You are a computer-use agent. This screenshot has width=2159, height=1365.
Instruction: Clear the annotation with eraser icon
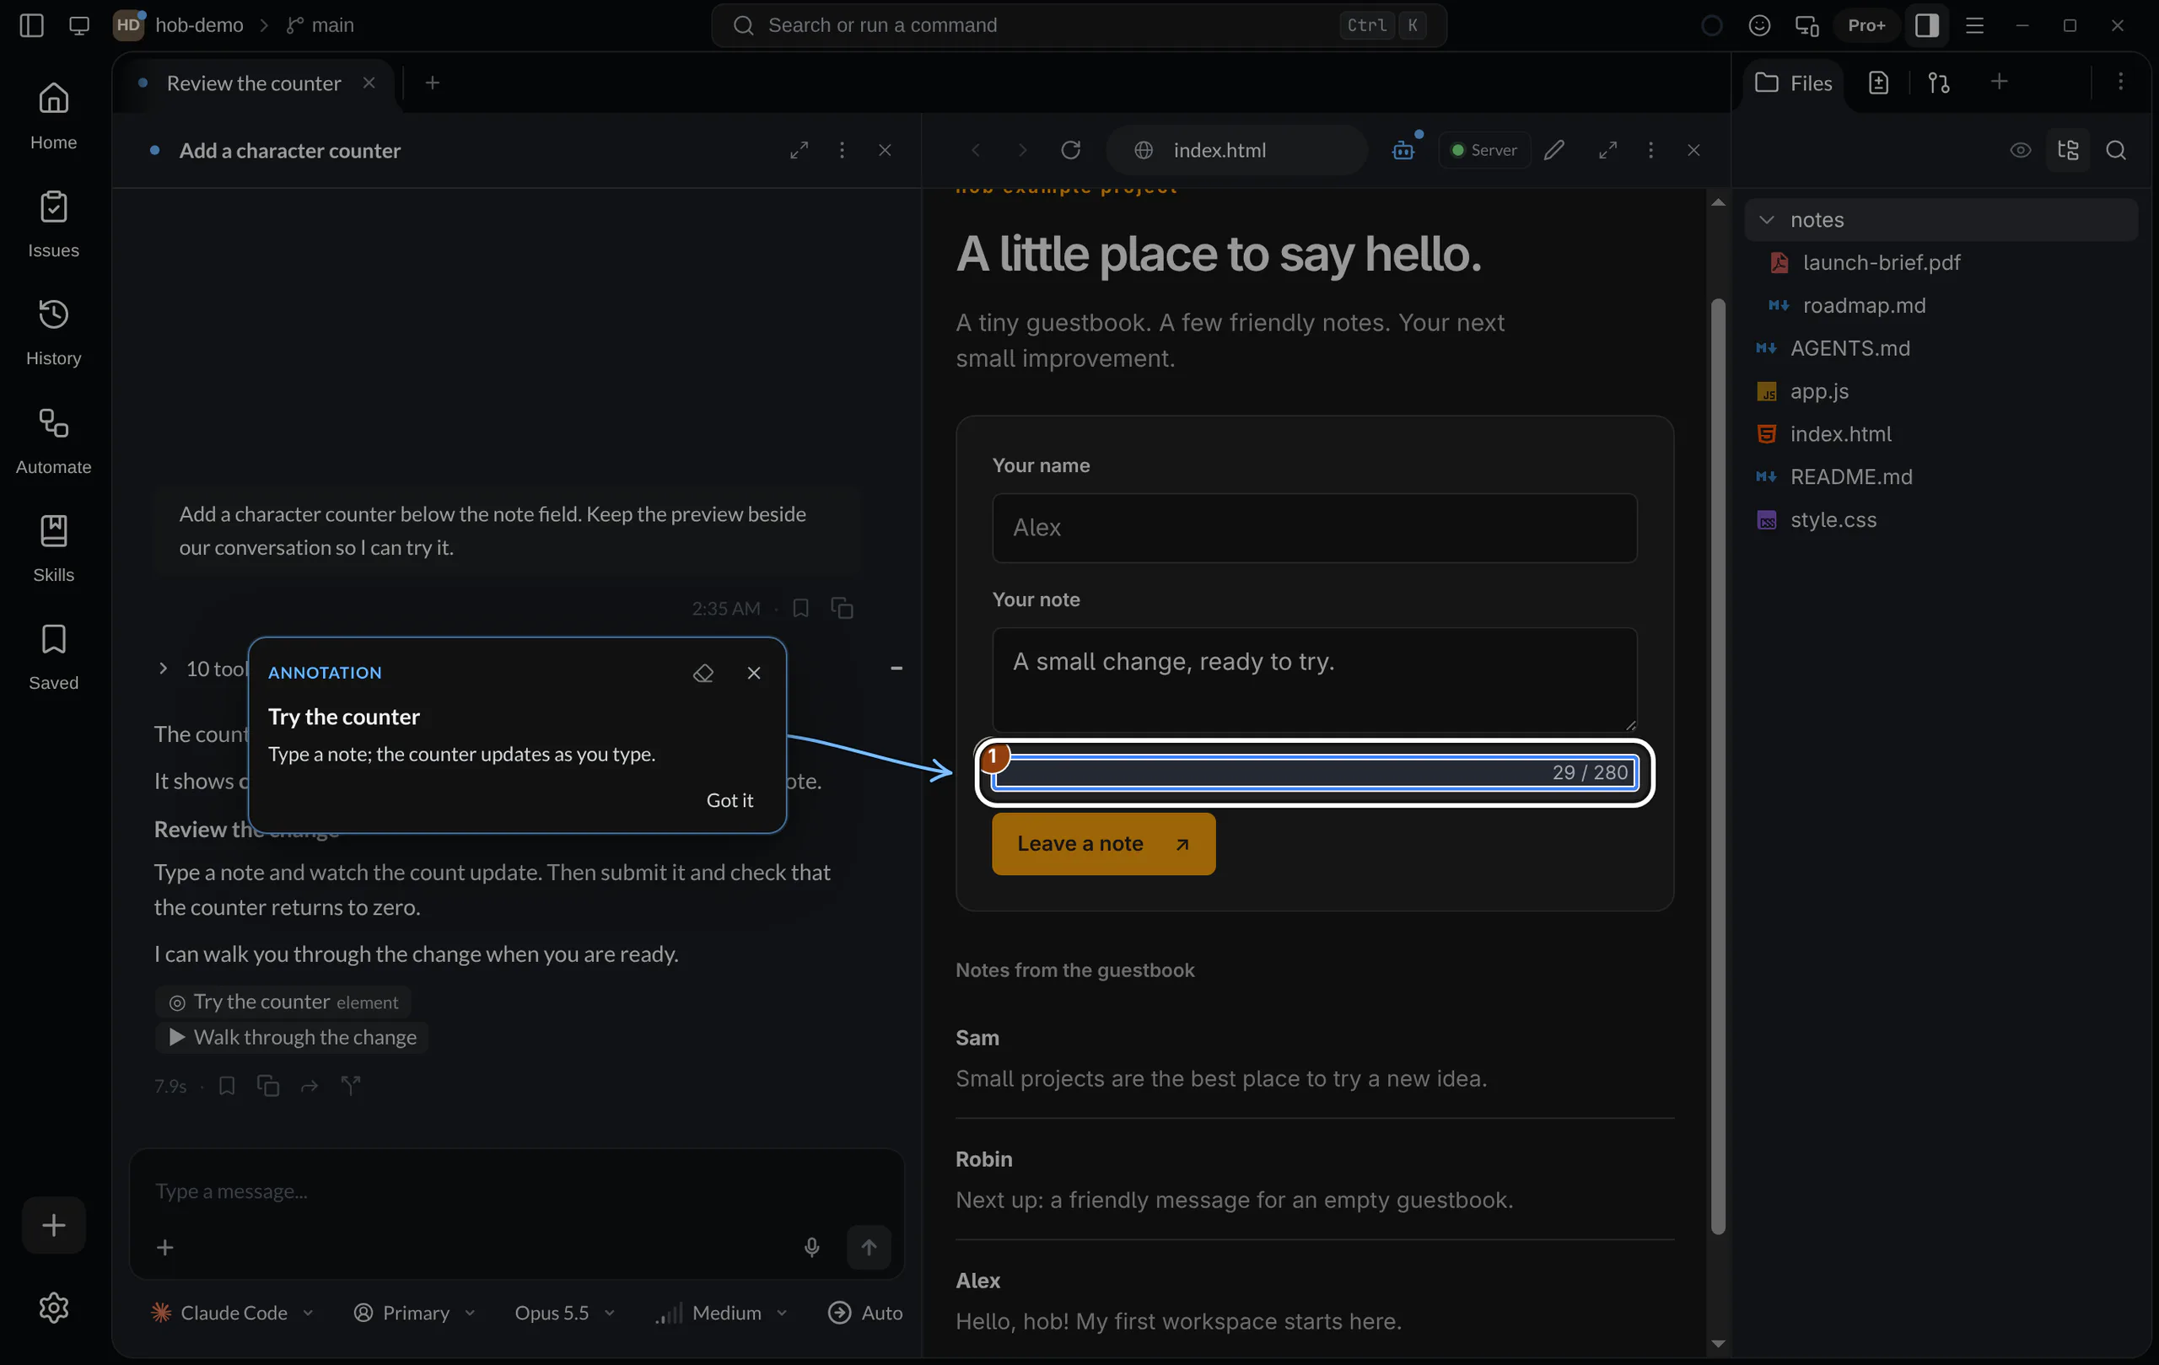coord(703,672)
